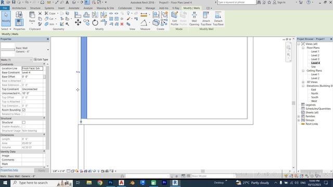Select the Move tool icon
Viewport: 333px width, 187px height.
coord(78,22)
